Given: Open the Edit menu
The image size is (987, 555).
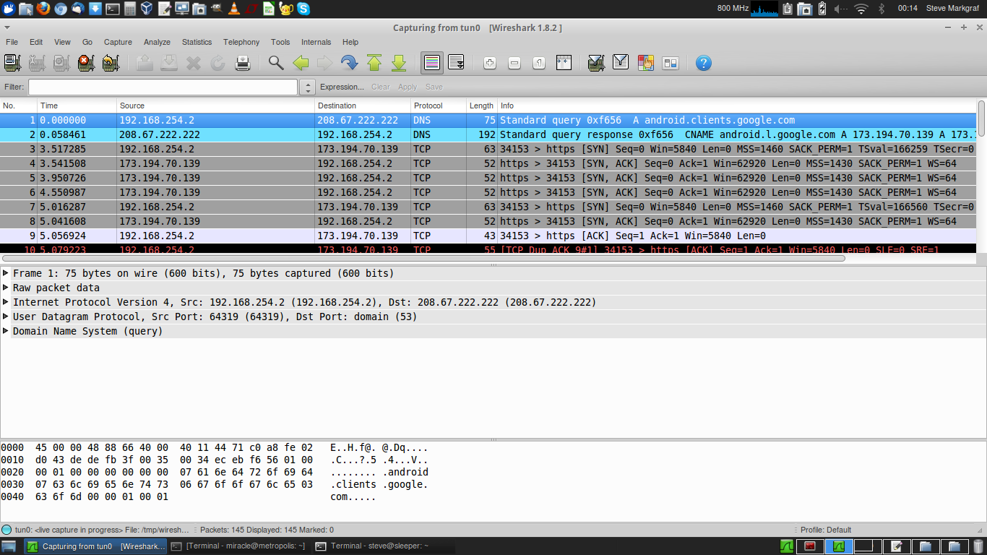Looking at the screenshot, I should coord(36,42).
